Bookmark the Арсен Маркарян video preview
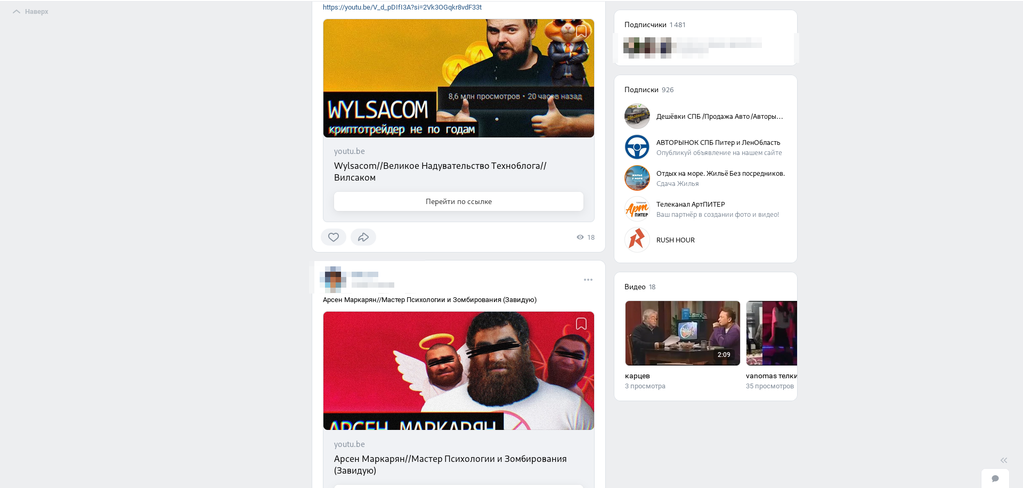 [x=581, y=324]
